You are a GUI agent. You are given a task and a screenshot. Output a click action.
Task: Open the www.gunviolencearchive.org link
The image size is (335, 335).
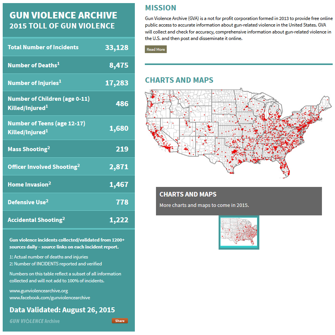click(38, 291)
